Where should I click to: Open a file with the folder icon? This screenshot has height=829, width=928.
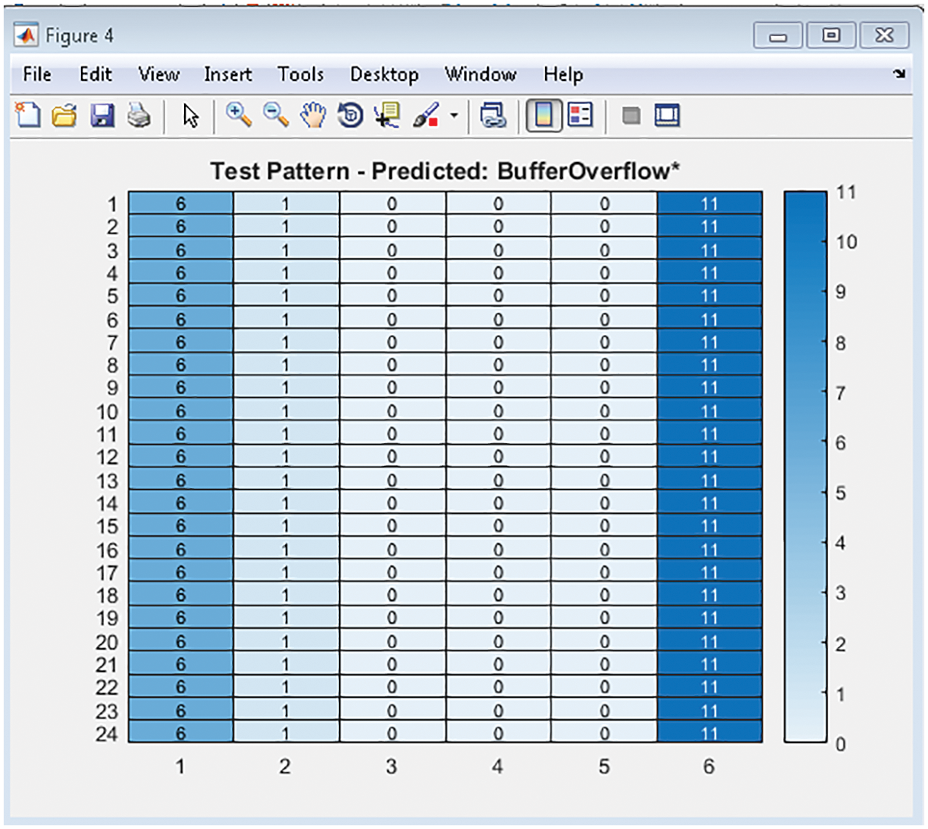pos(65,116)
